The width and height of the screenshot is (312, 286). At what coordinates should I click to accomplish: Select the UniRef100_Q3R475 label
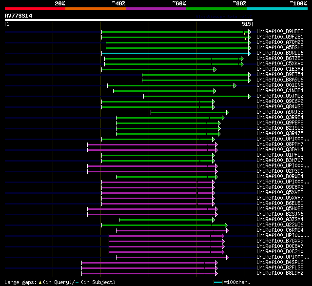[x=280, y=133]
